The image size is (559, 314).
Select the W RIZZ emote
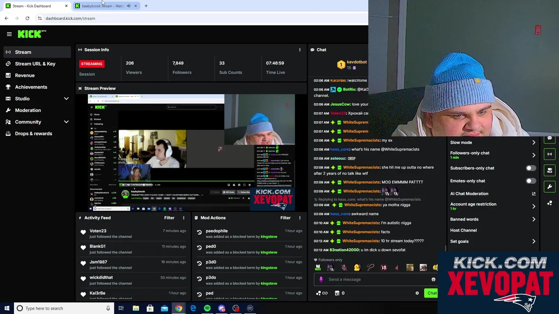(x=318, y=268)
